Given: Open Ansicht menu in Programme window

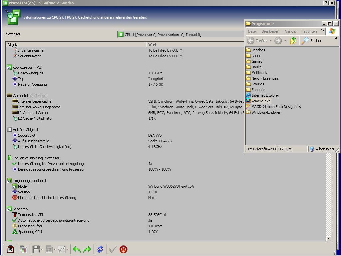Looking at the screenshot, I should (290, 31).
